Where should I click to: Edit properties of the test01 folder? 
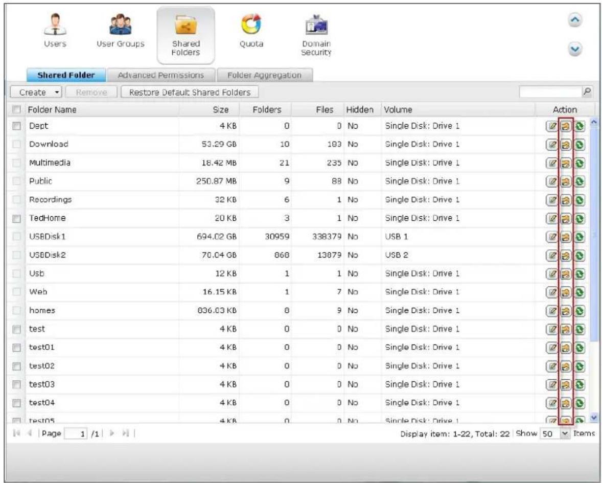click(552, 348)
